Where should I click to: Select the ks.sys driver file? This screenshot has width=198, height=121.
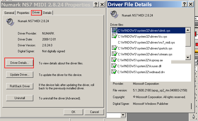(x=142, y=37)
